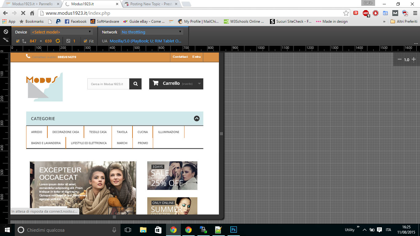
Task: Open the Made in design bookmark
Action: tap(331, 22)
